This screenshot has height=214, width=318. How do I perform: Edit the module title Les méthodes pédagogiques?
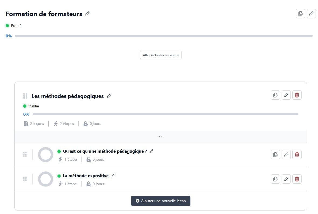[109, 96]
